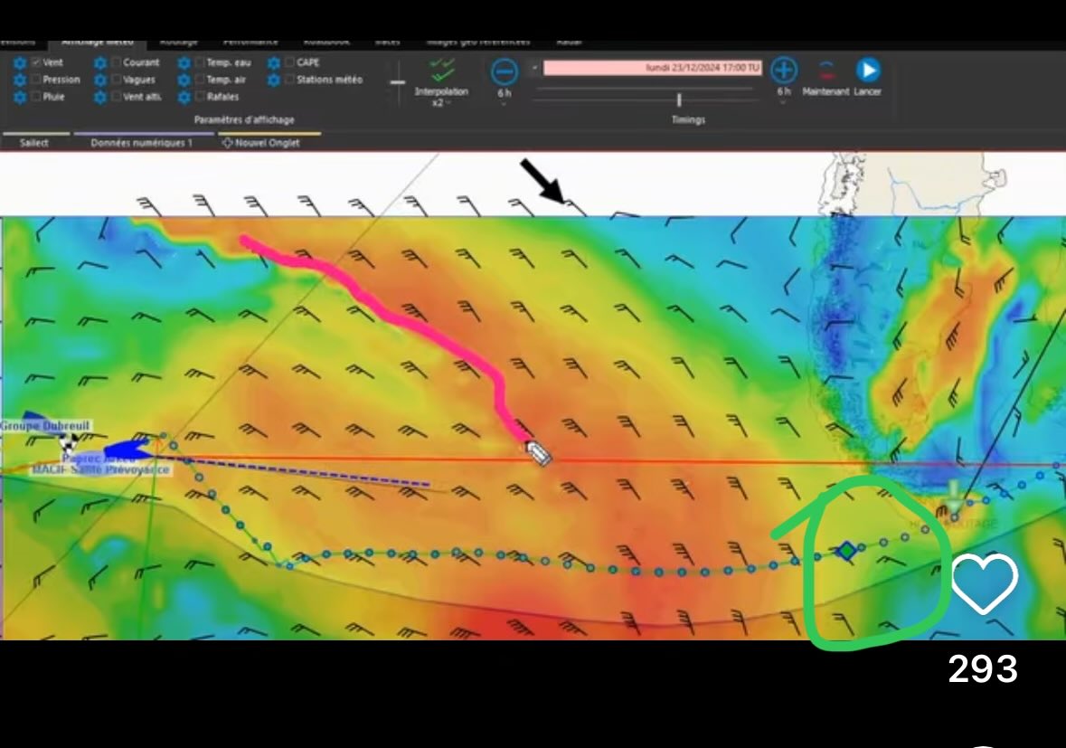
Task: Click the Maintenant label
Action: (826, 91)
